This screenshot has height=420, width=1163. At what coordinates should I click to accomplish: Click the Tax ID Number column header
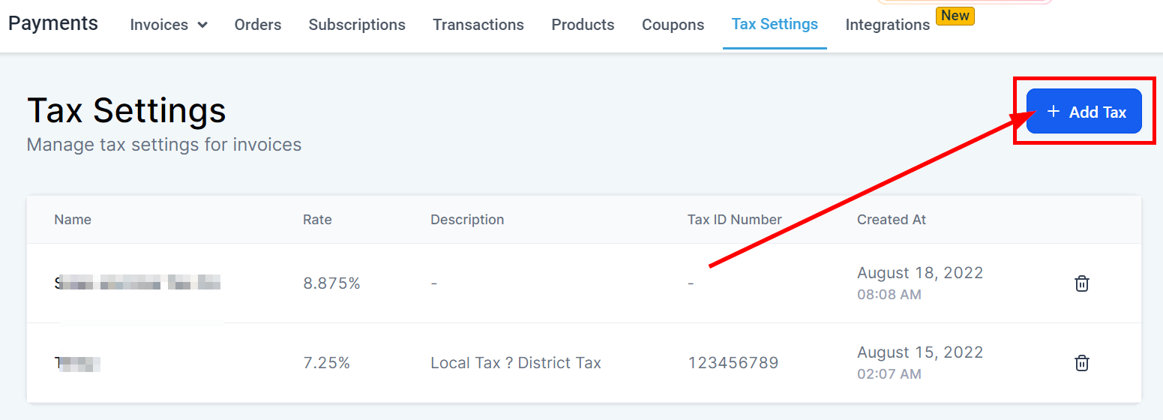point(734,220)
